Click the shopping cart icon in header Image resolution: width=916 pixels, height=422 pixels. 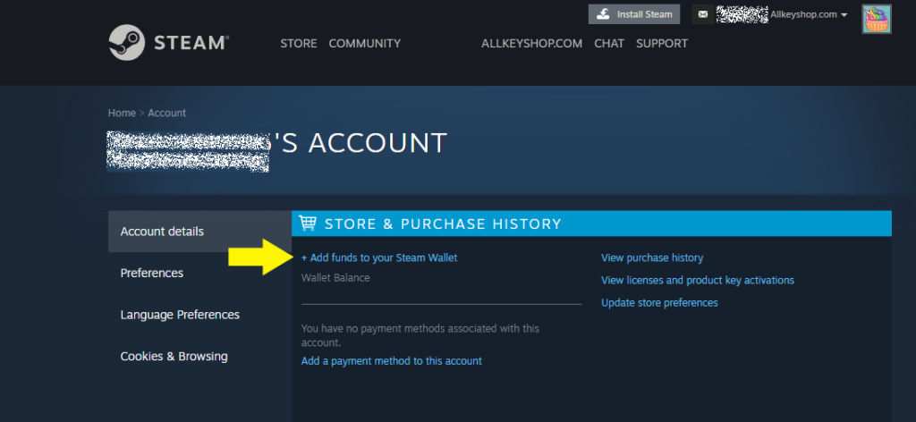click(309, 224)
